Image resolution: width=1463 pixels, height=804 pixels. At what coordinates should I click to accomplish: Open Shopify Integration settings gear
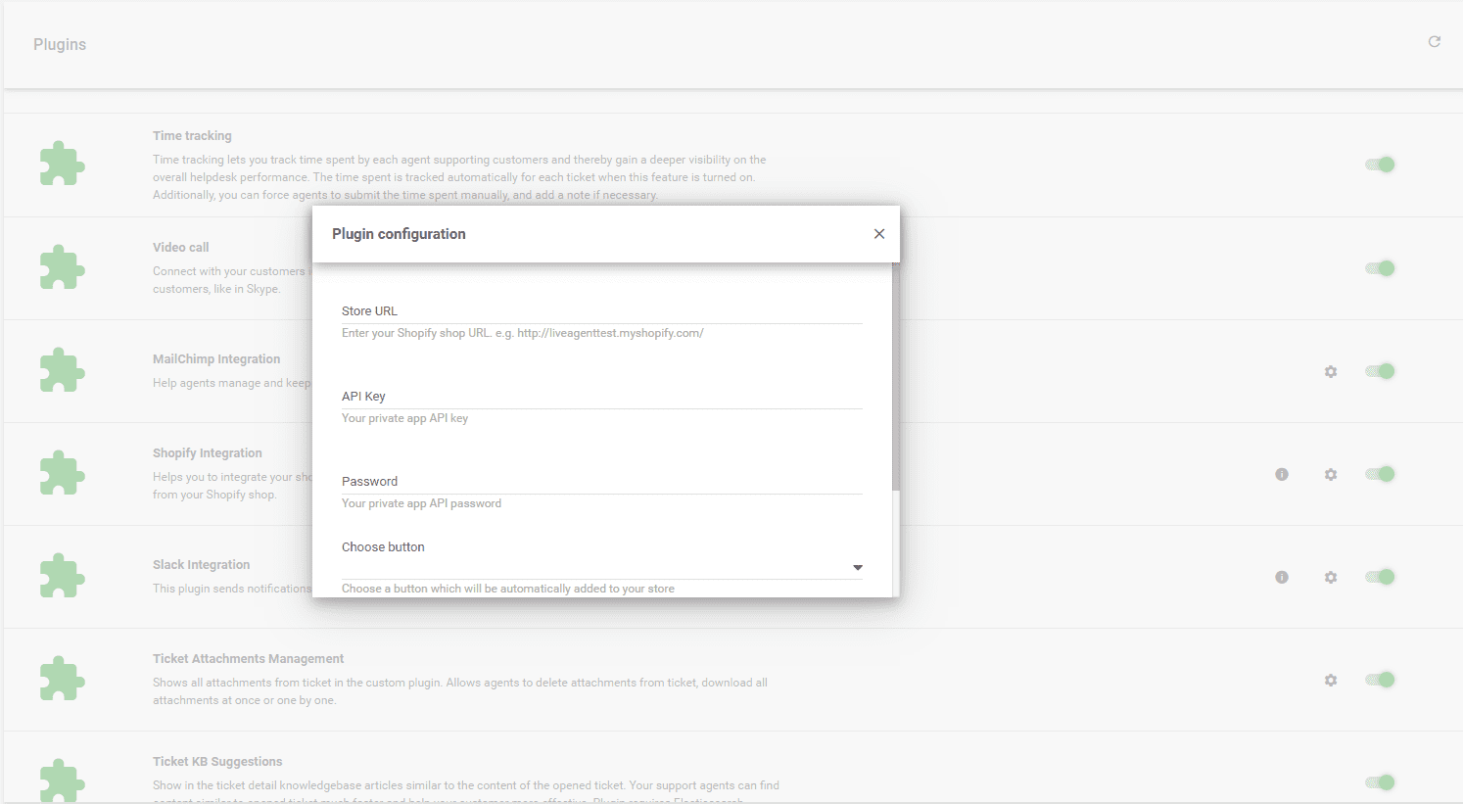(x=1331, y=474)
